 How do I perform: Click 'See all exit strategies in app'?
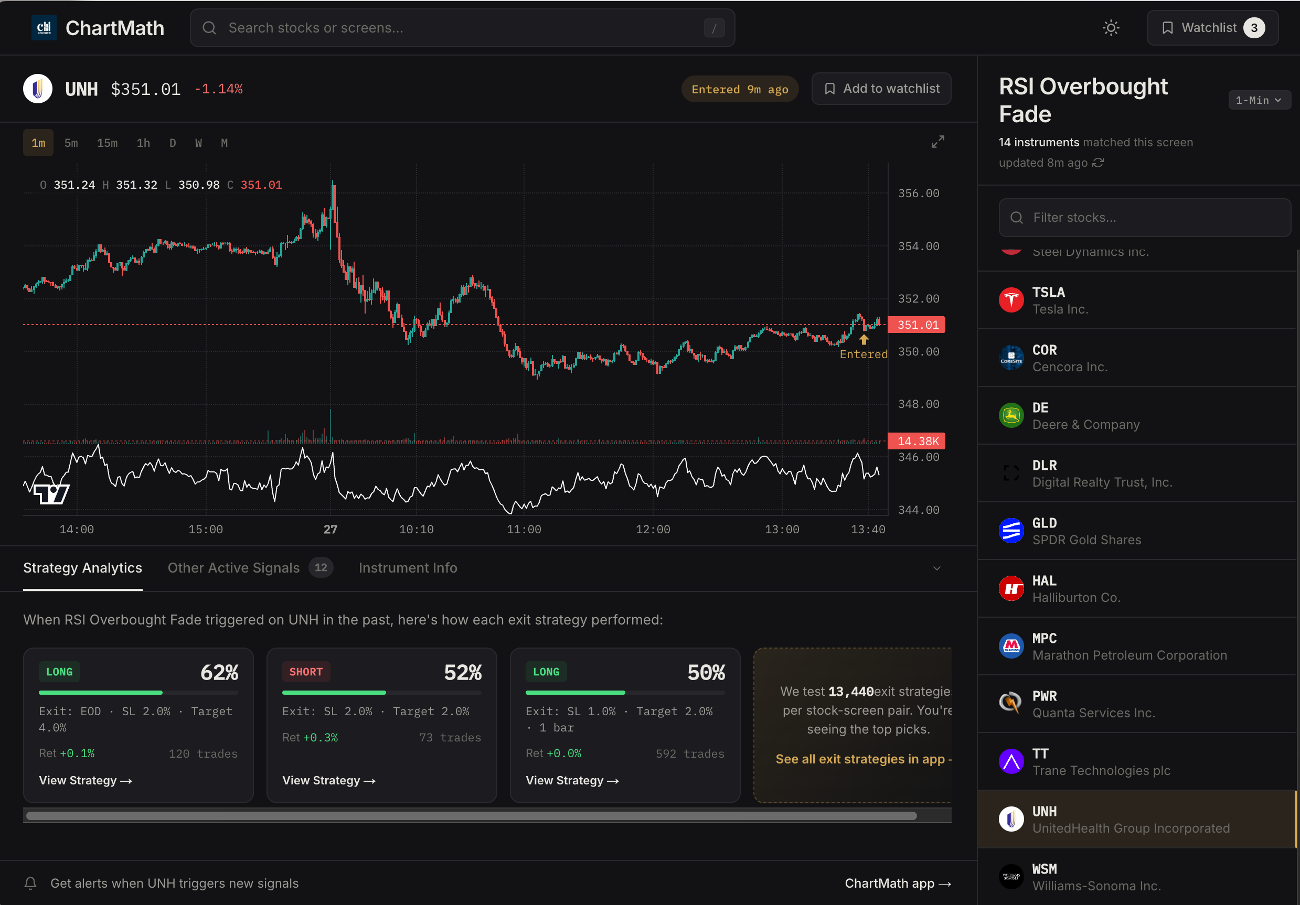click(x=863, y=759)
